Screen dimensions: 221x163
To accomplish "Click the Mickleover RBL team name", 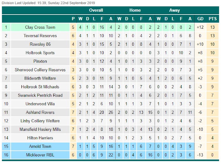I will click(40, 155).
